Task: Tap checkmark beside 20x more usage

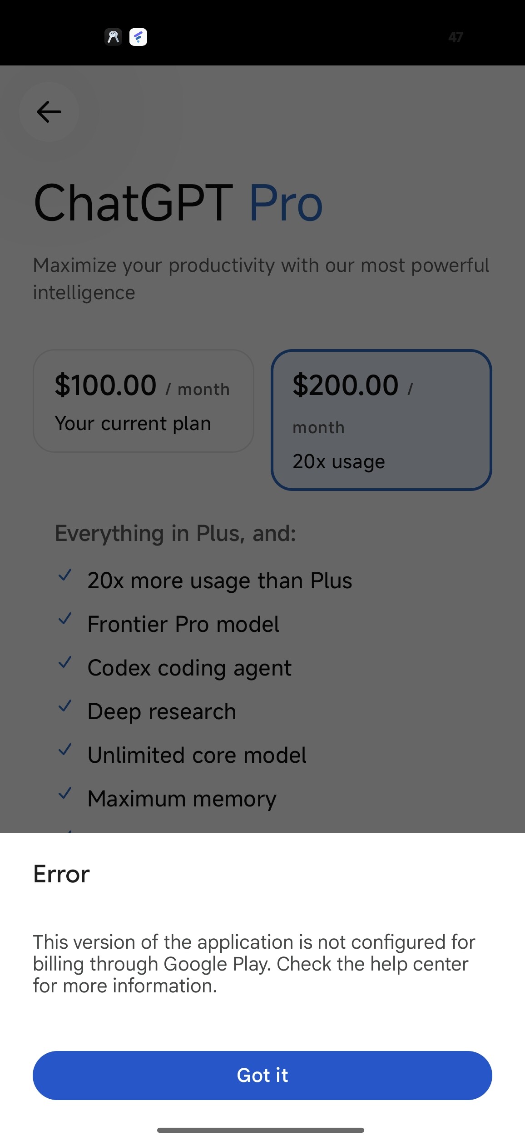Action: coord(65,575)
